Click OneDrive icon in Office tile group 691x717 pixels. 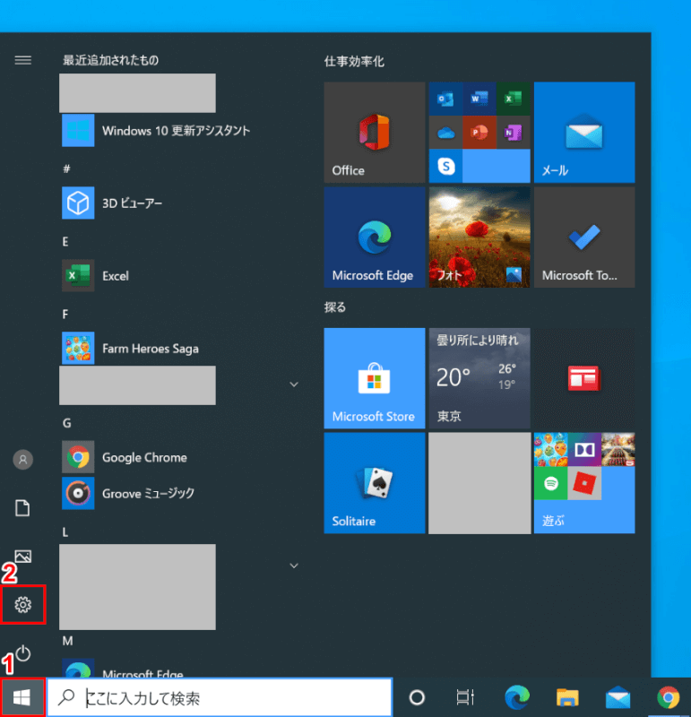pos(445,133)
